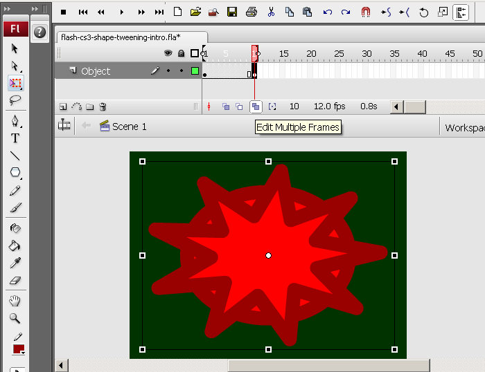Select the Pen tool

point(15,121)
